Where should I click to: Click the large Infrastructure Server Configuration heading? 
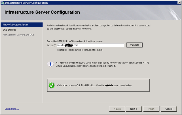42,12
